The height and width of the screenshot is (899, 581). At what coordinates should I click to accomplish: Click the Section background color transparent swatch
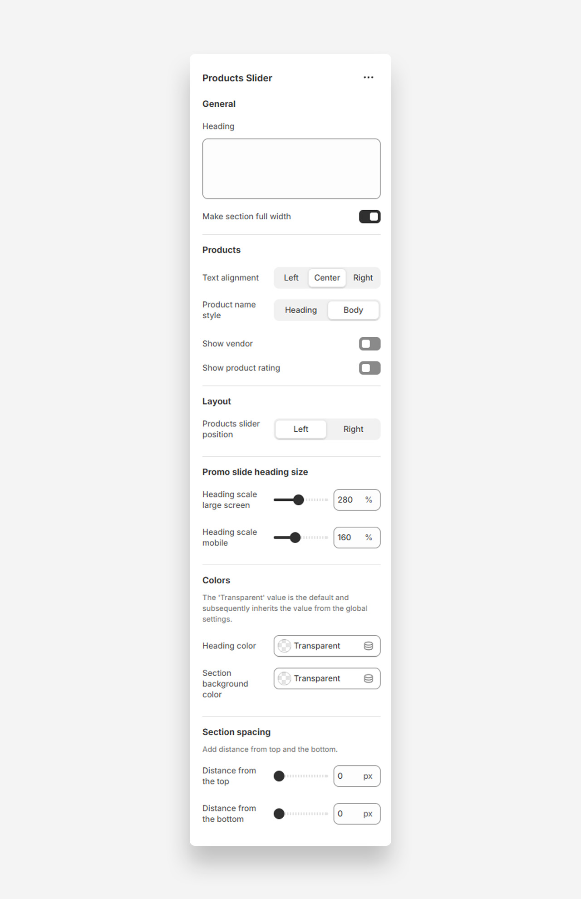click(284, 678)
